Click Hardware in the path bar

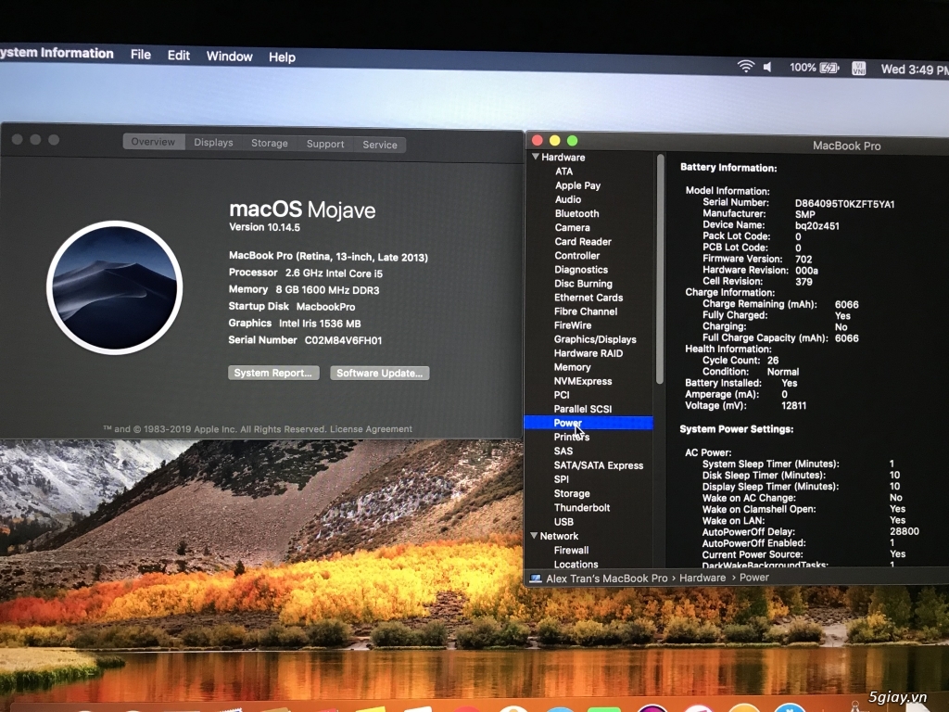coord(702,578)
